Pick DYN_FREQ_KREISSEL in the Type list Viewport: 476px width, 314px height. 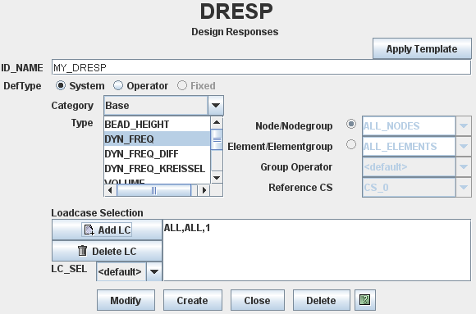coord(157,168)
